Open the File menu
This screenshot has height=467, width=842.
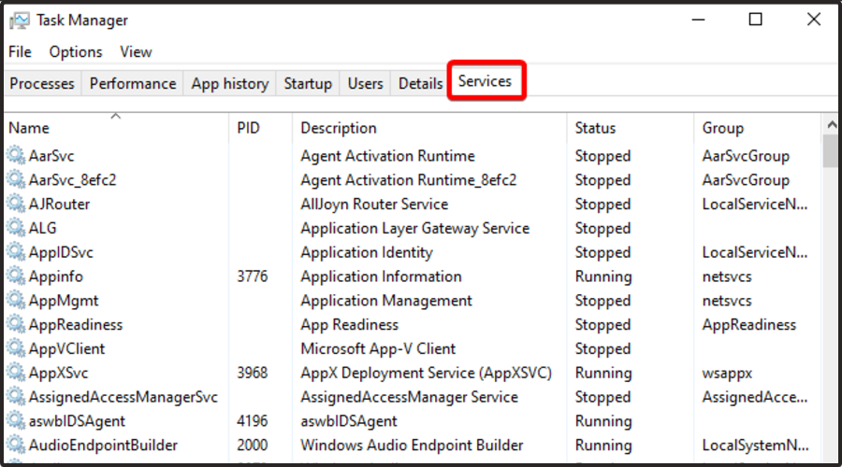20,52
